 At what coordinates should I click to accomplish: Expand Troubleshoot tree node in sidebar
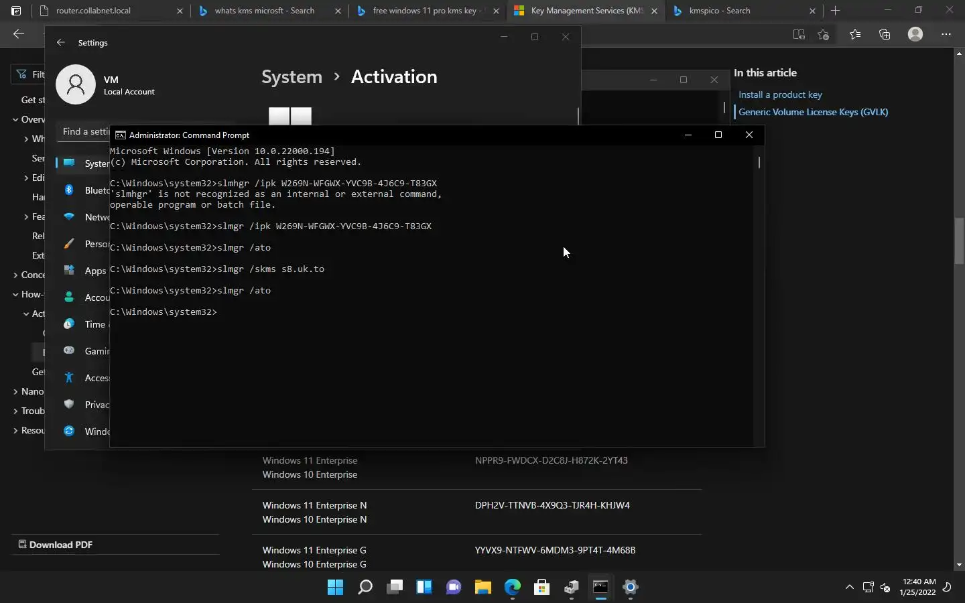[15, 411]
